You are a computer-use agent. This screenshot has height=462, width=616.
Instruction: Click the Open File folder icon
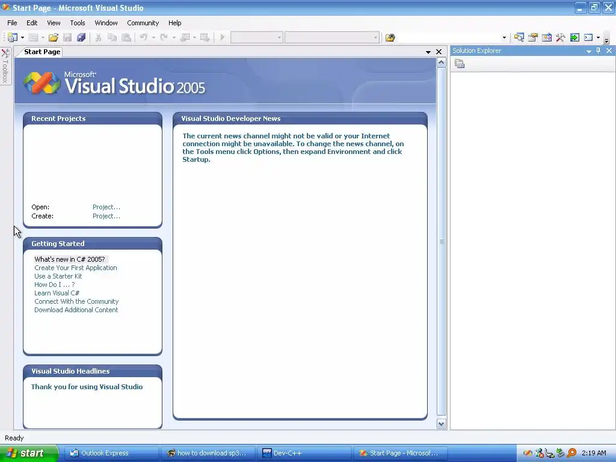(54, 37)
